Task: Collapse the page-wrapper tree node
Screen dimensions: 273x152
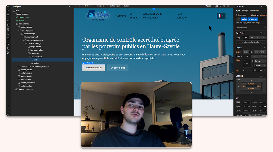Action: point(14,14)
